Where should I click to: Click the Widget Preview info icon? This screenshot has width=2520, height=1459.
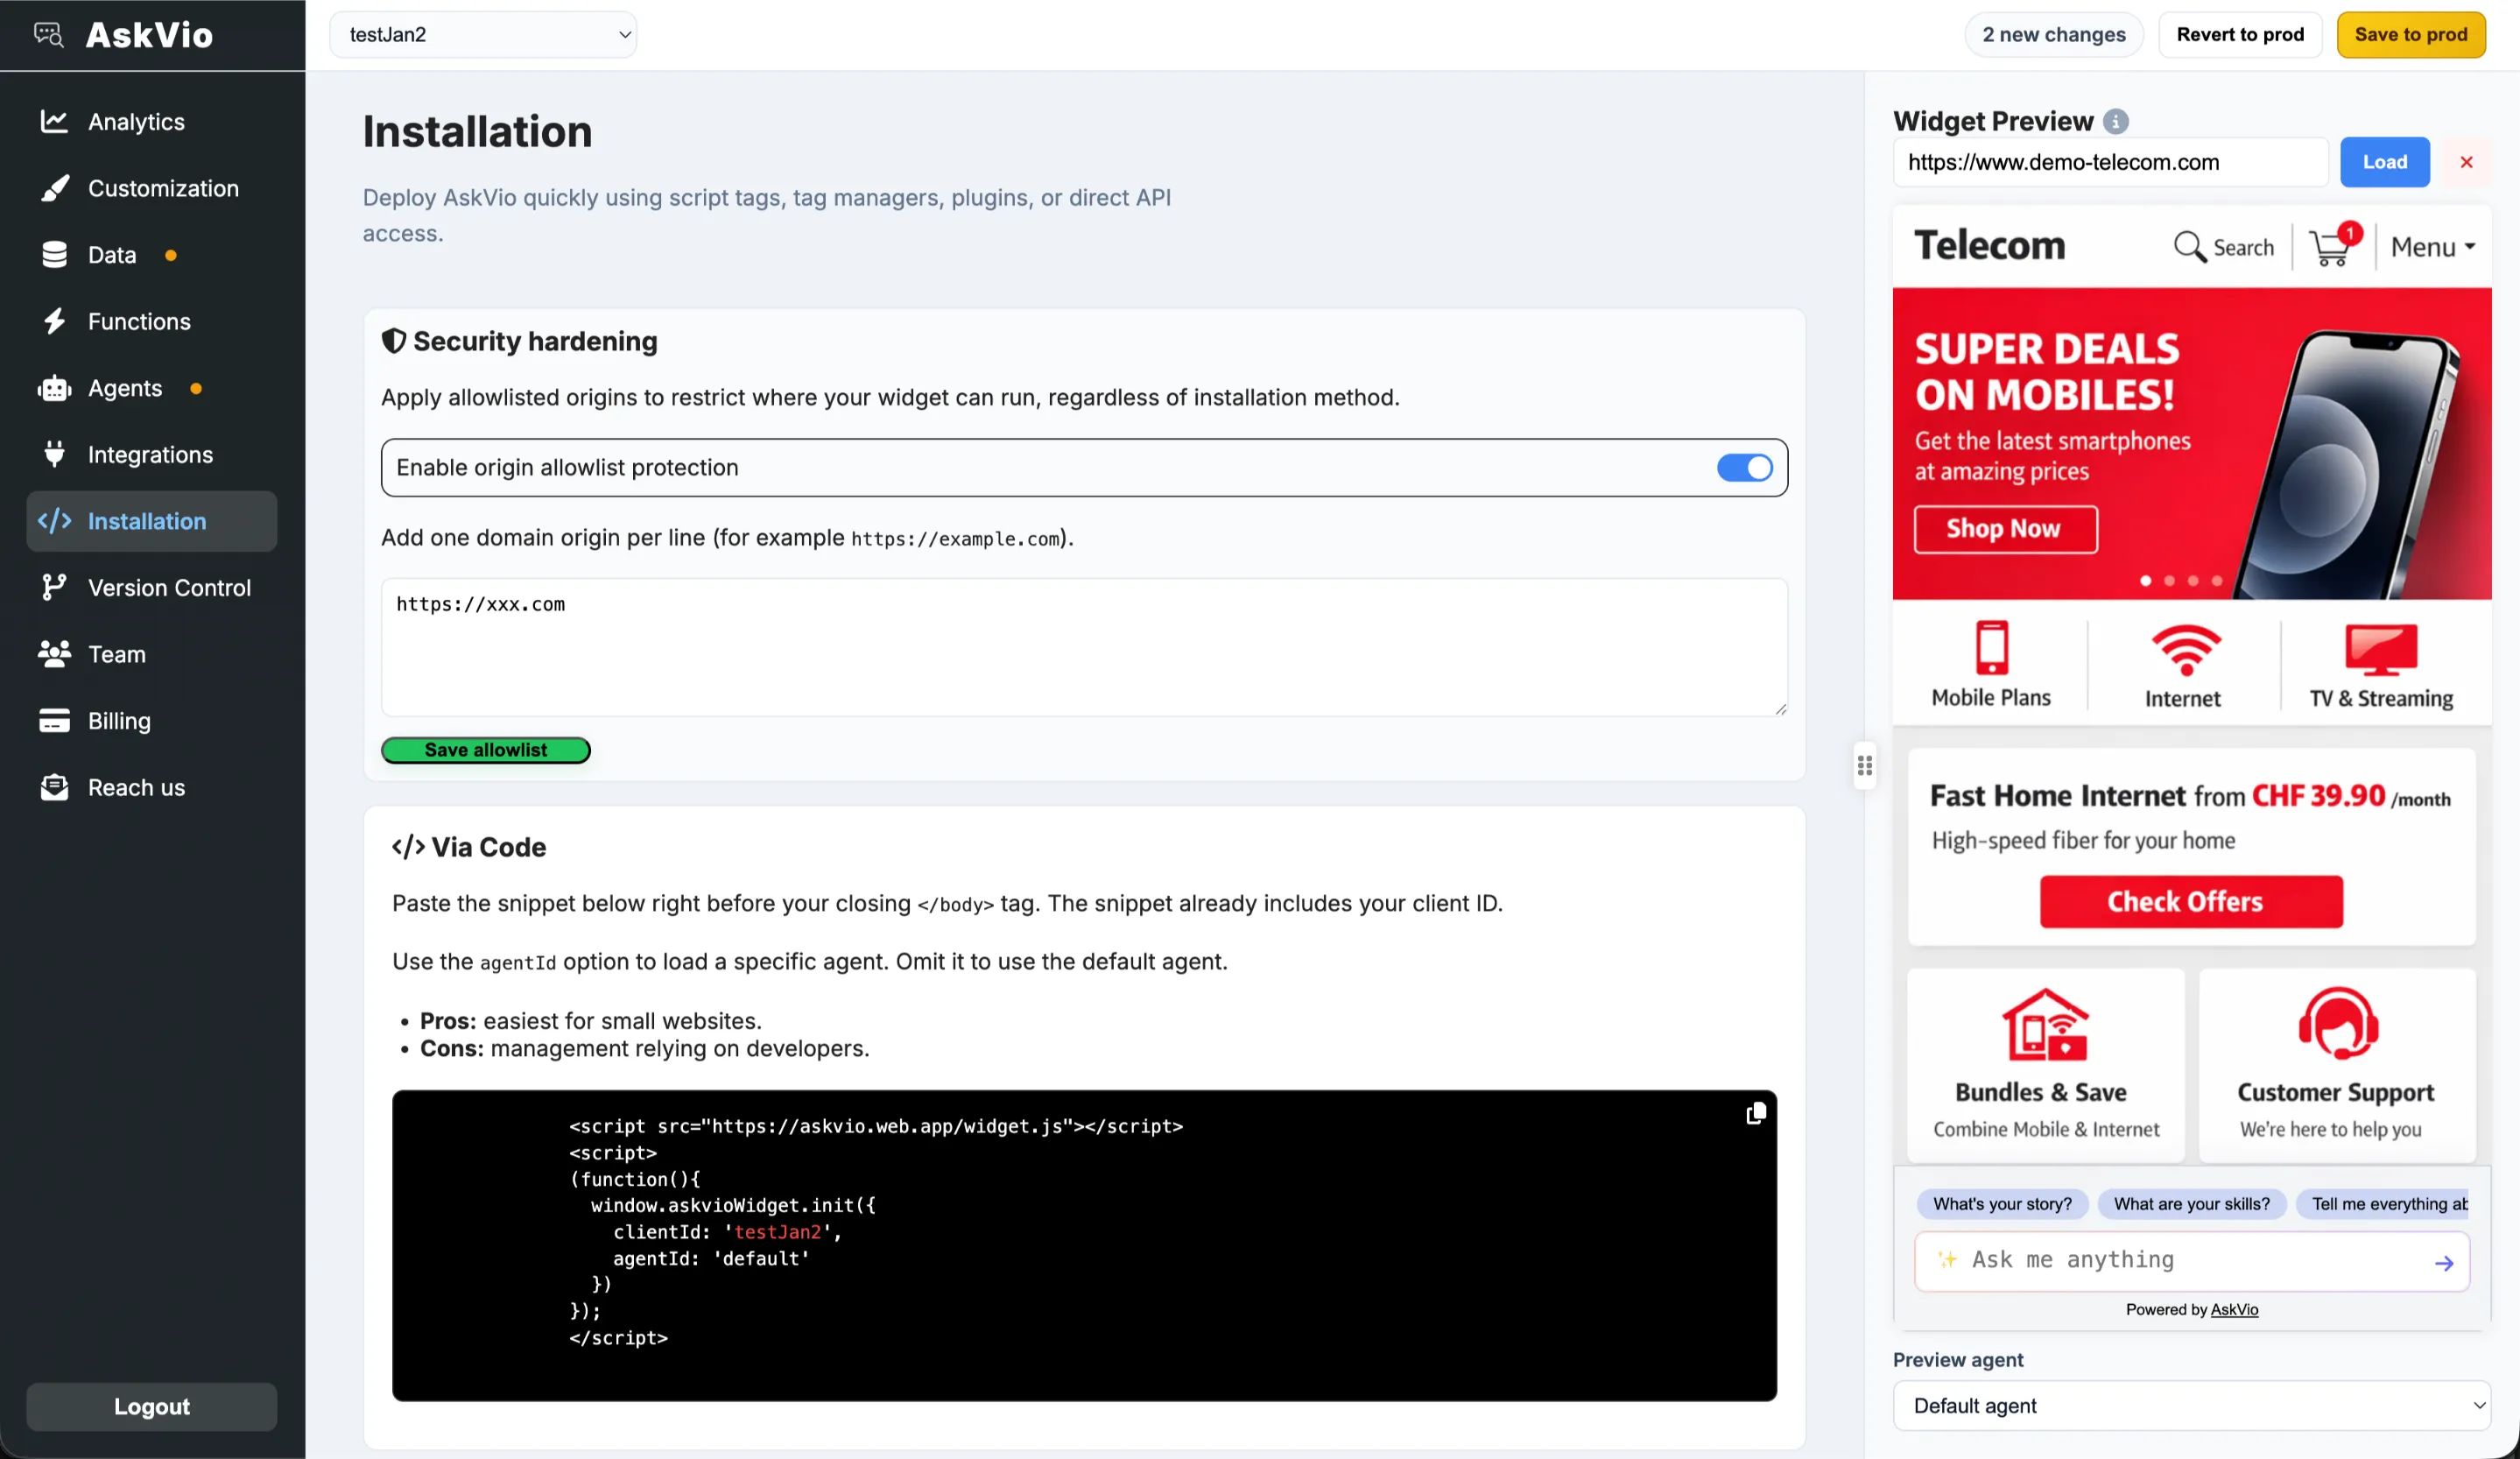[2115, 122]
